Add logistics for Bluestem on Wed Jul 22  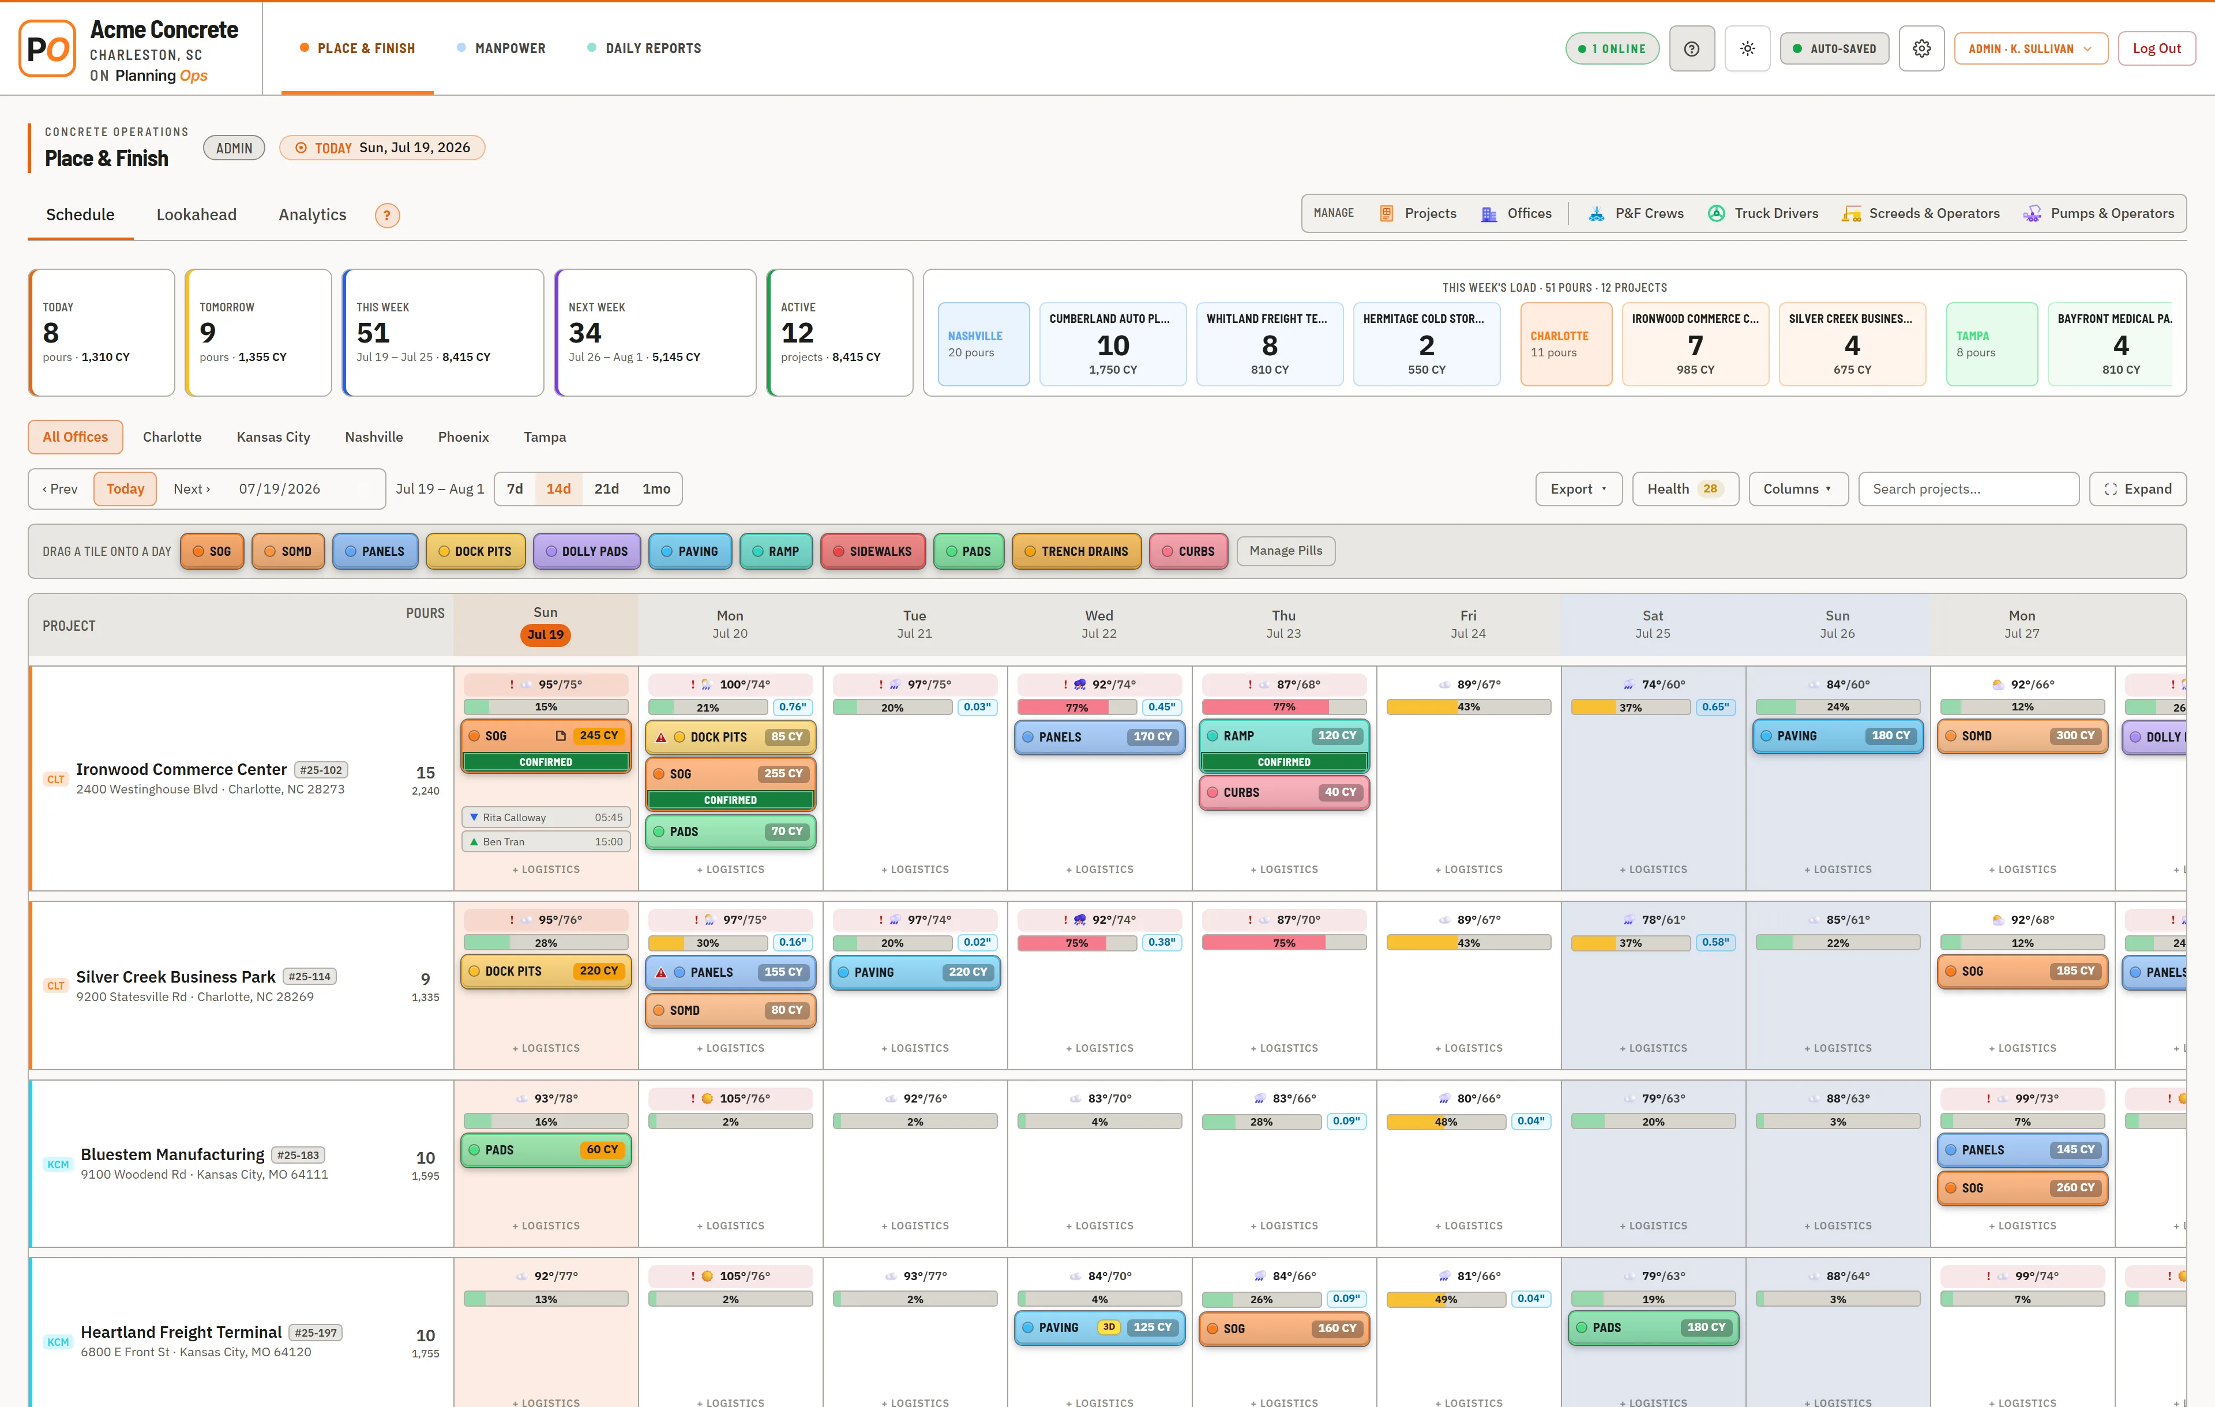(1099, 1226)
